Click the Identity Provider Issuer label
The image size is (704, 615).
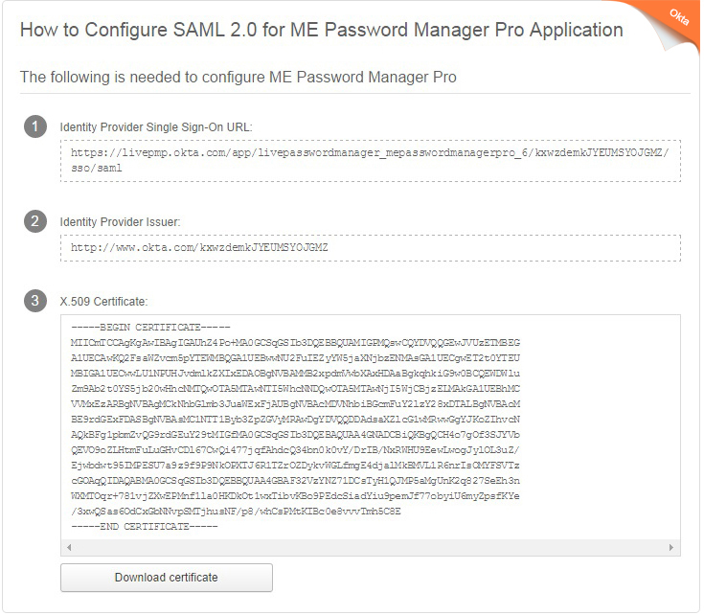(x=120, y=221)
